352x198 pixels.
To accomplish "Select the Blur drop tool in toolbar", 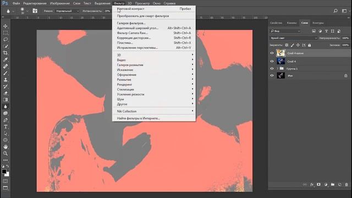I will 5,107.
